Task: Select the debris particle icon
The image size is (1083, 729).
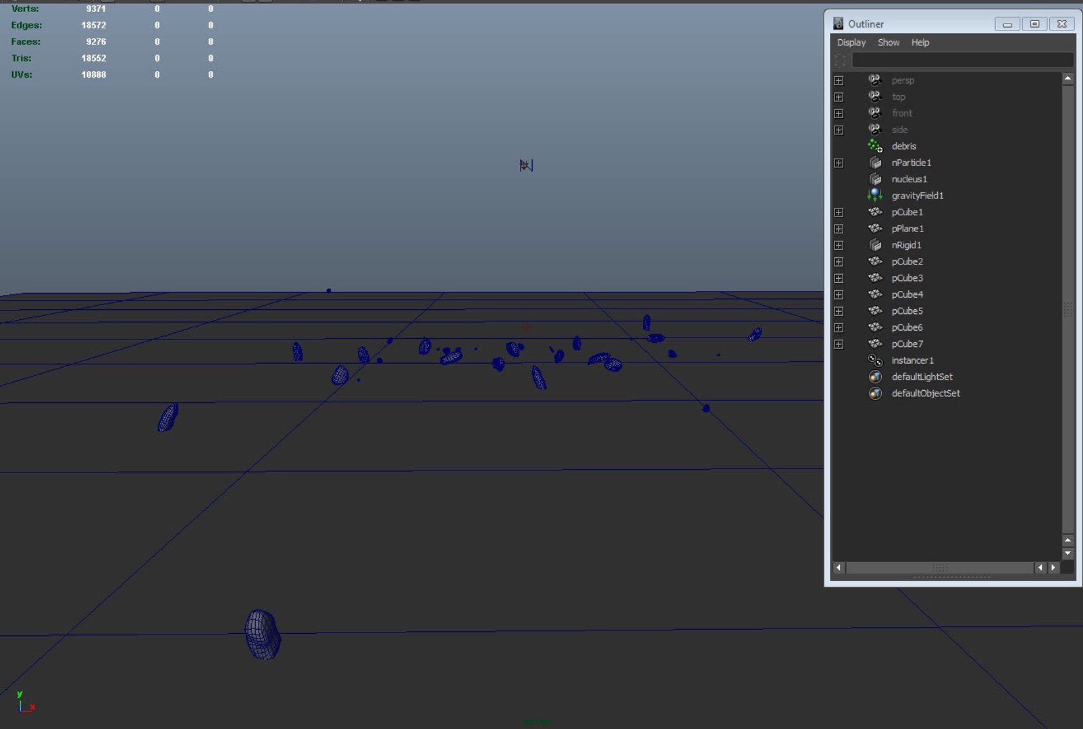Action: (x=875, y=146)
